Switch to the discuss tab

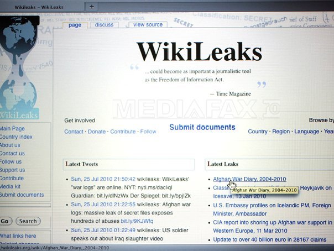point(104,25)
